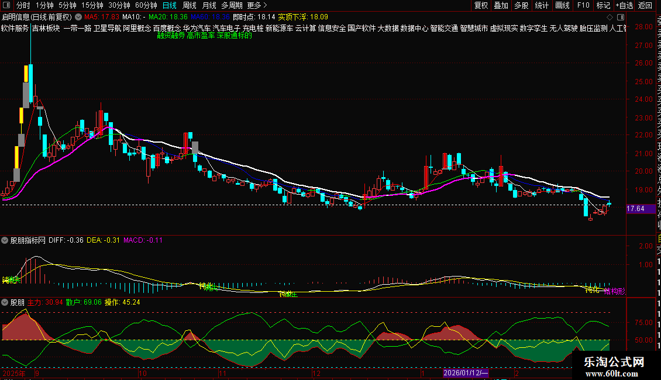Activate the 画线 drawing tool
The image size is (661, 380).
pos(562,5)
